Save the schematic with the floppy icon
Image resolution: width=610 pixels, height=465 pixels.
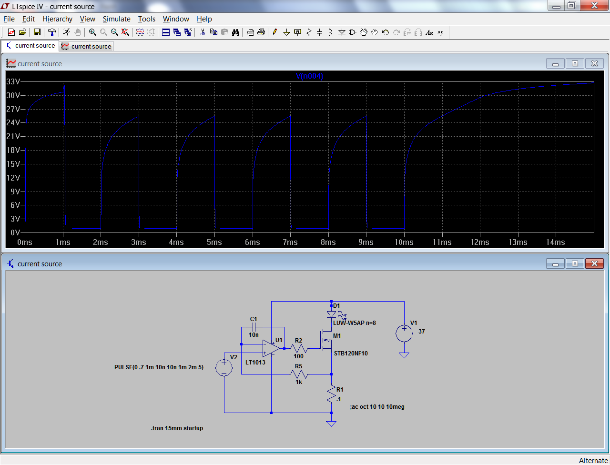(37, 32)
